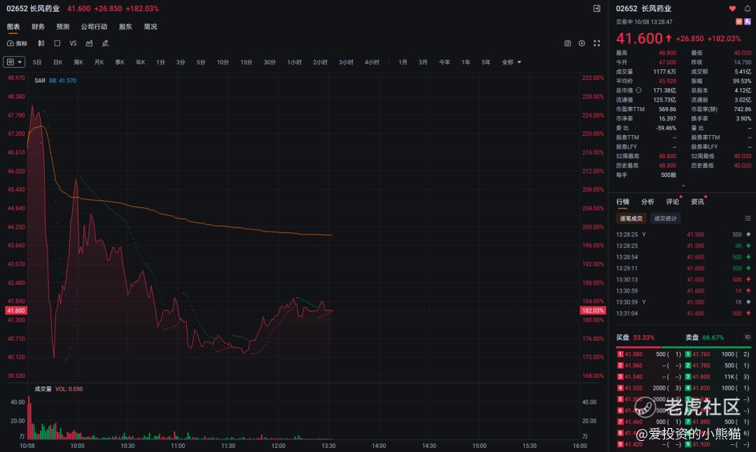The height and width of the screenshot is (452, 756).
Task: Choose the 10分 interval
Action: (x=223, y=62)
